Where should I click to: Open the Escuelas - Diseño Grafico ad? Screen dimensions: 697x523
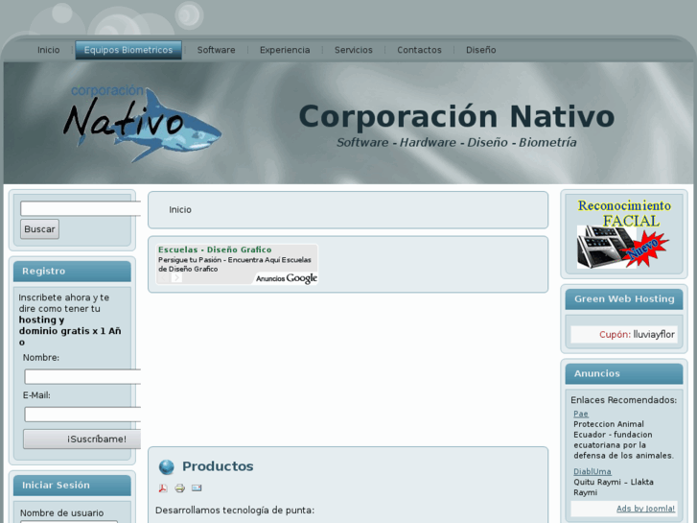coord(215,250)
